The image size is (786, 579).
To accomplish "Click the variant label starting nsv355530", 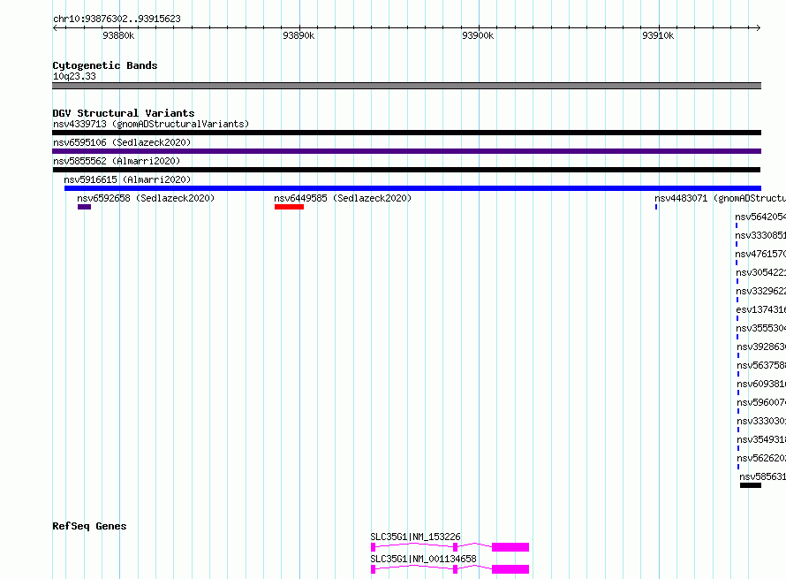I will pyautogui.click(x=761, y=328).
